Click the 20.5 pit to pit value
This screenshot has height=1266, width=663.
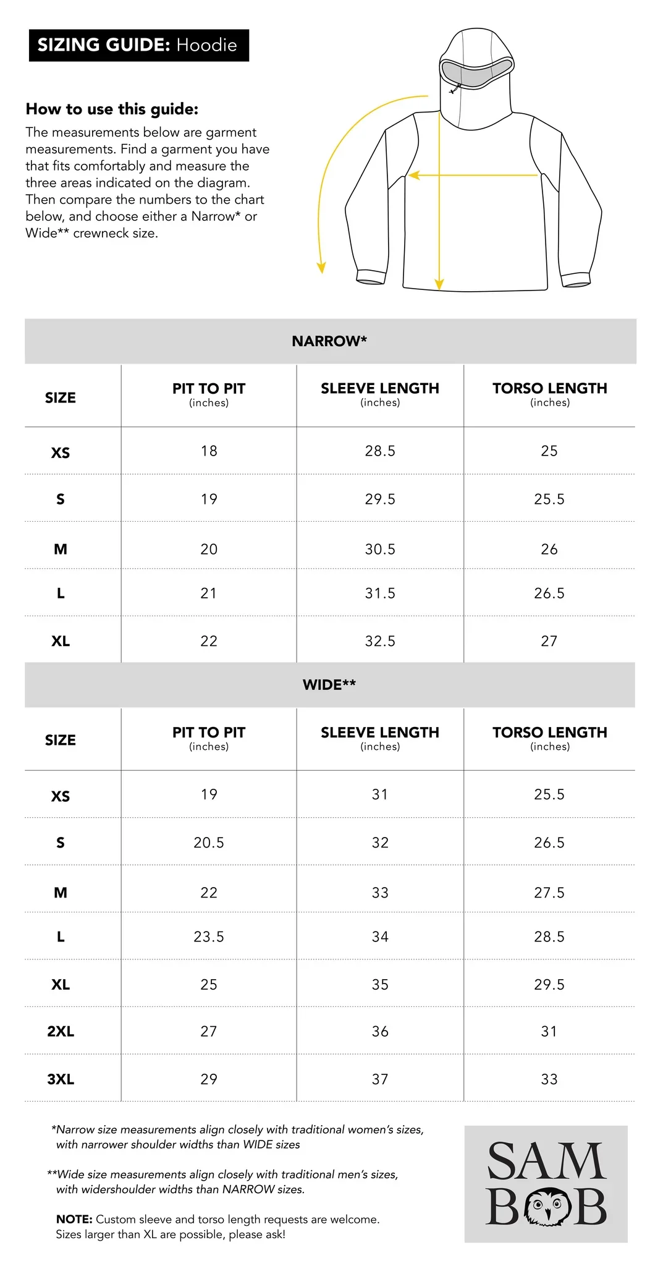tap(209, 843)
